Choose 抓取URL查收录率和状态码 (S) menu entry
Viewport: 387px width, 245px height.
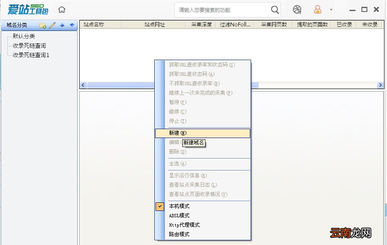click(202, 65)
